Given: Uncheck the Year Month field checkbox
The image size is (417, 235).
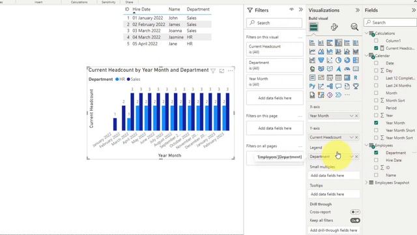Looking at the screenshot, I should [376, 123].
